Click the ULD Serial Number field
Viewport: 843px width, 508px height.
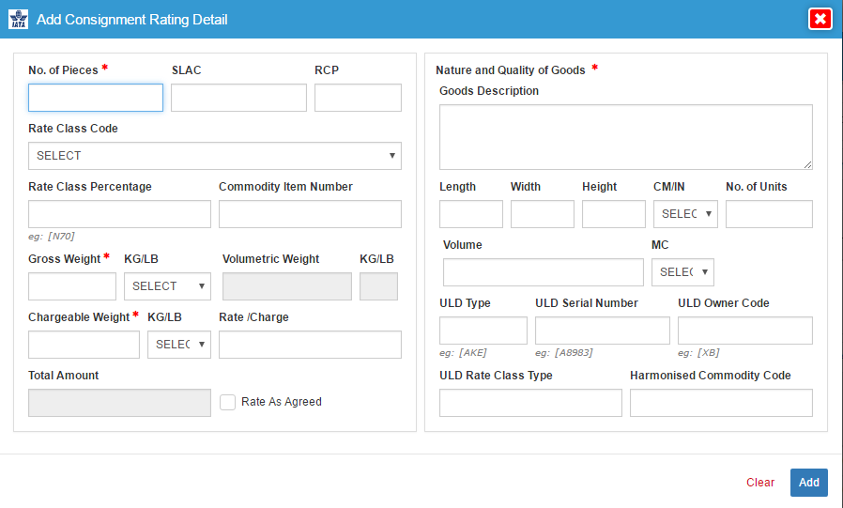click(x=603, y=331)
